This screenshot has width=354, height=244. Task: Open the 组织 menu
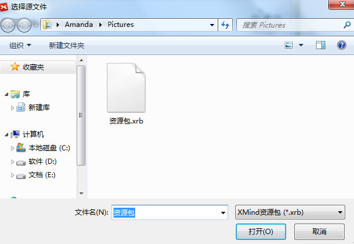pyautogui.click(x=20, y=46)
